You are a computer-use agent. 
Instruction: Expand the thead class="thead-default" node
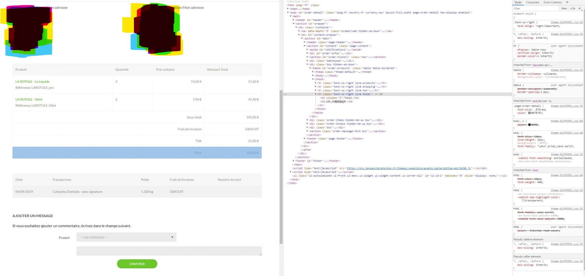click(313, 72)
